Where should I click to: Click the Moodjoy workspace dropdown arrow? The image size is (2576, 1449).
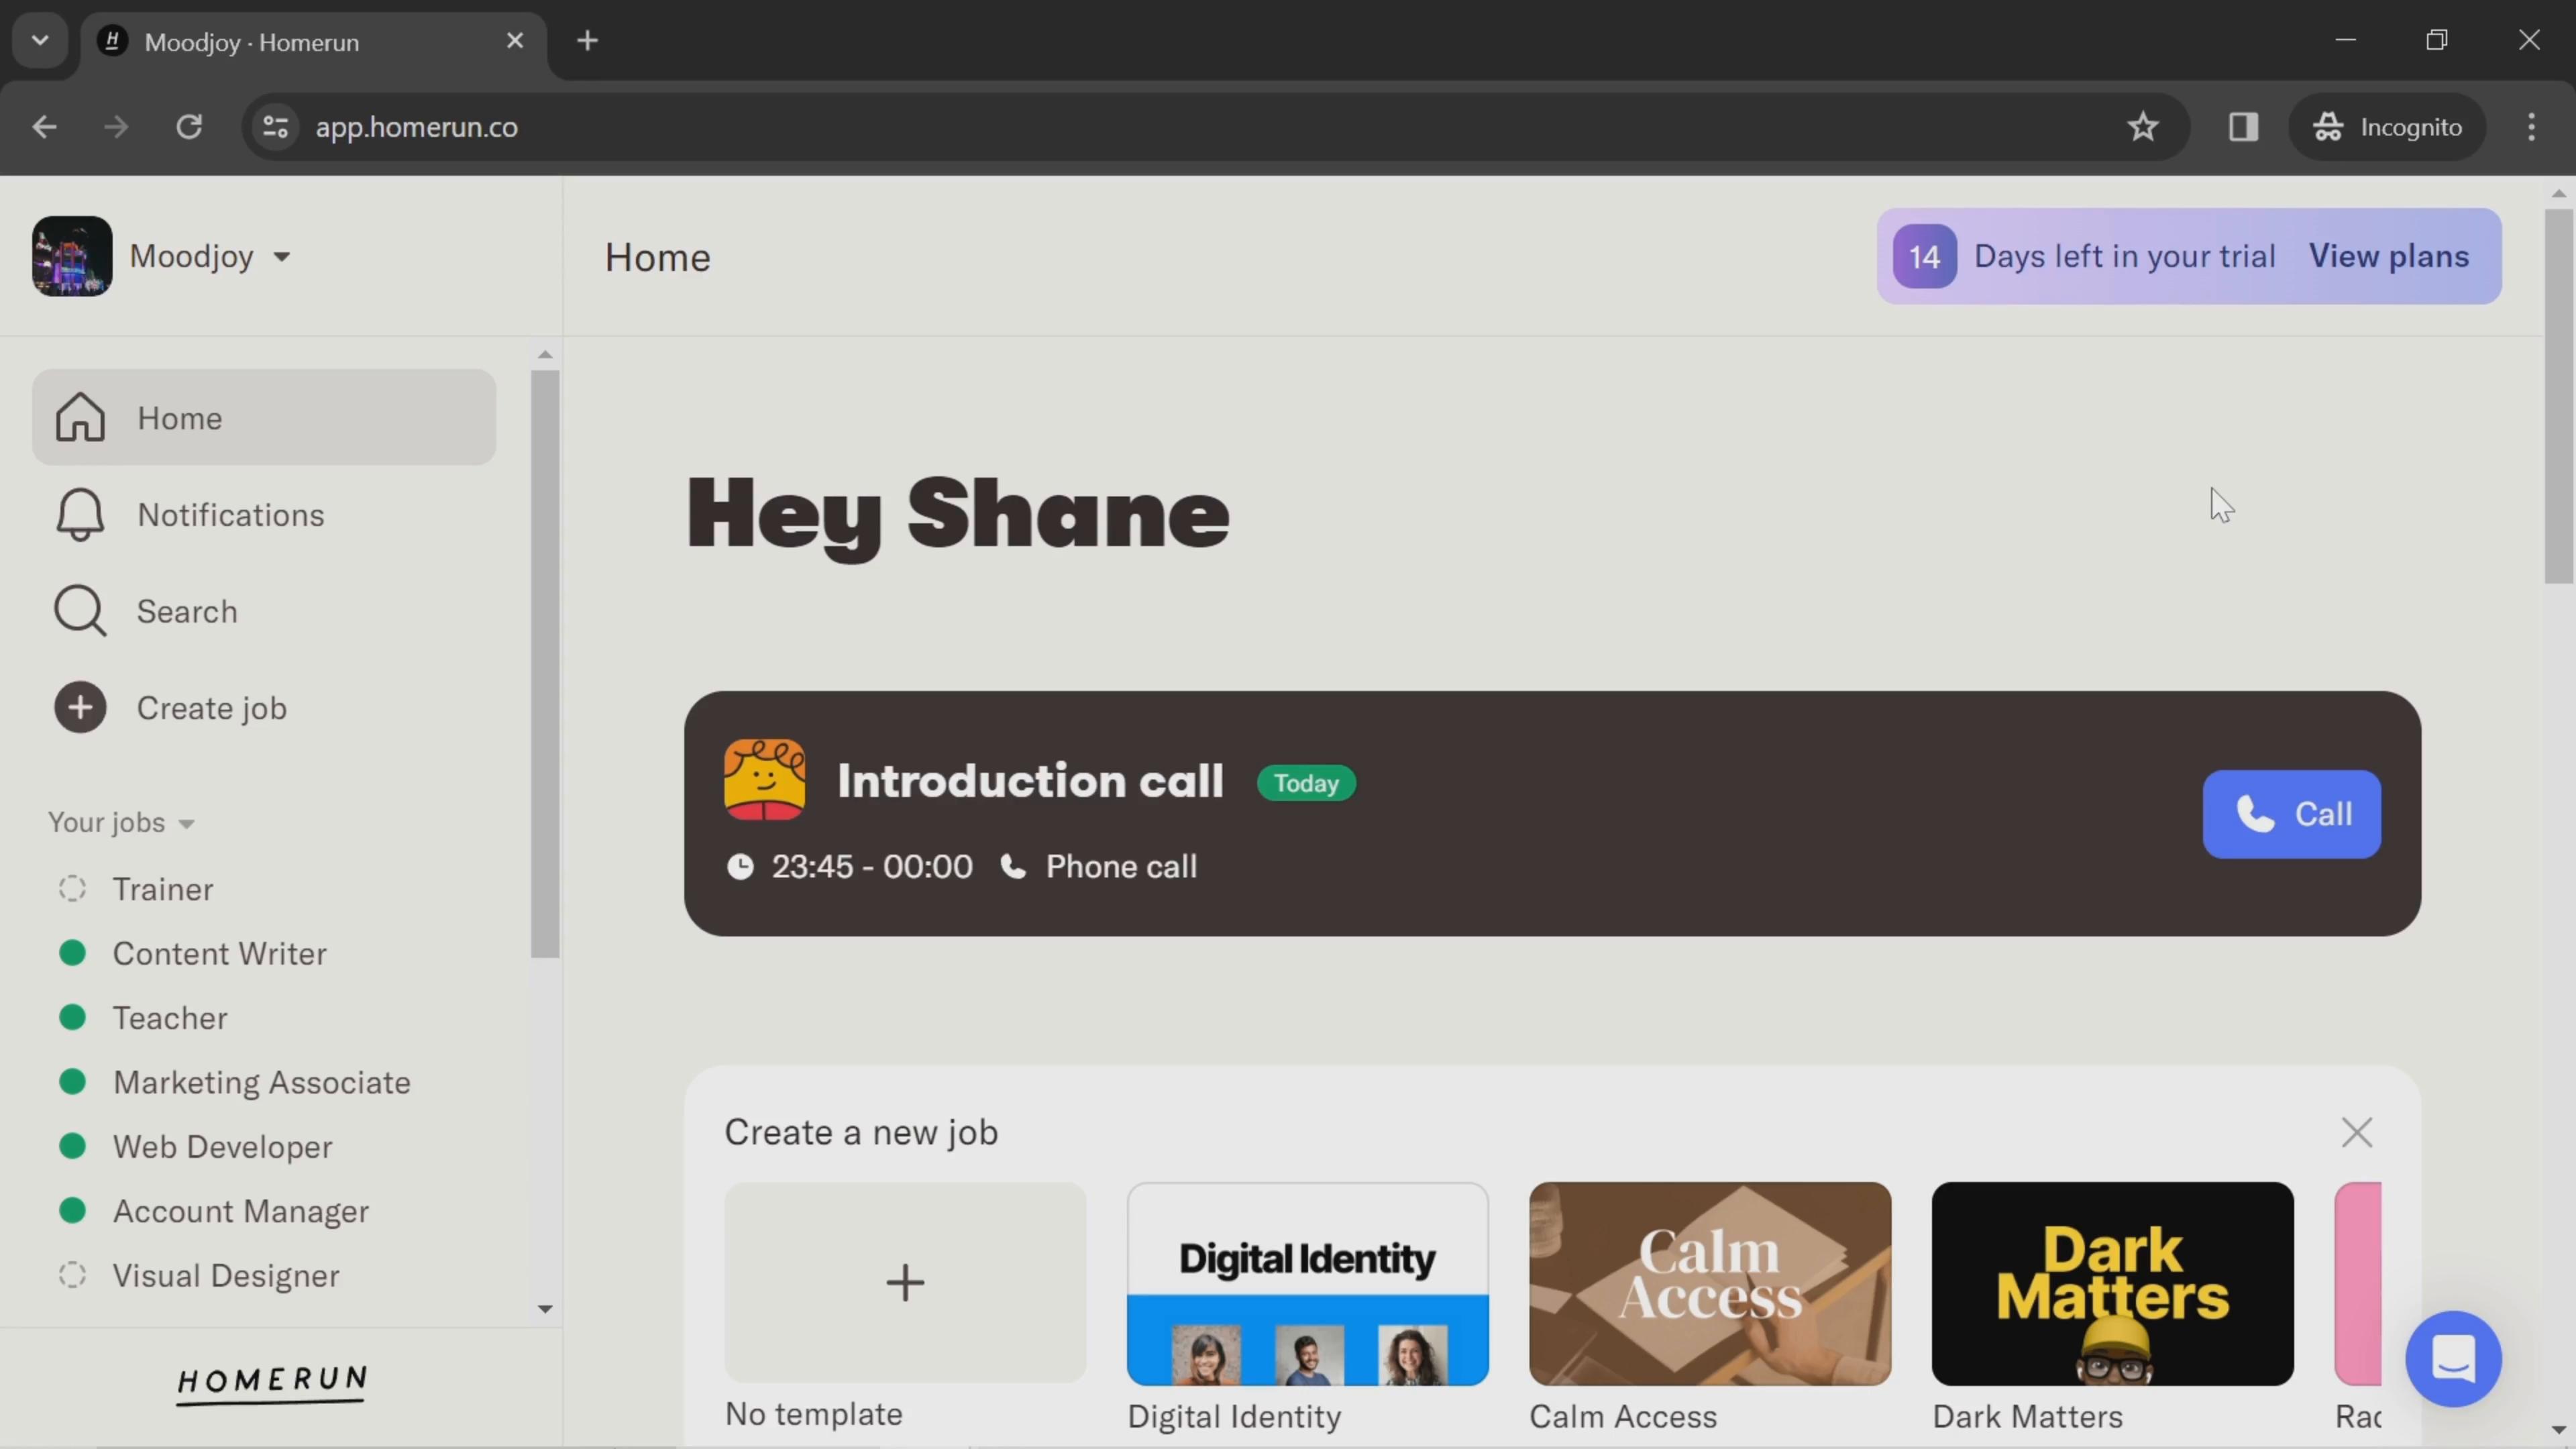click(x=283, y=256)
